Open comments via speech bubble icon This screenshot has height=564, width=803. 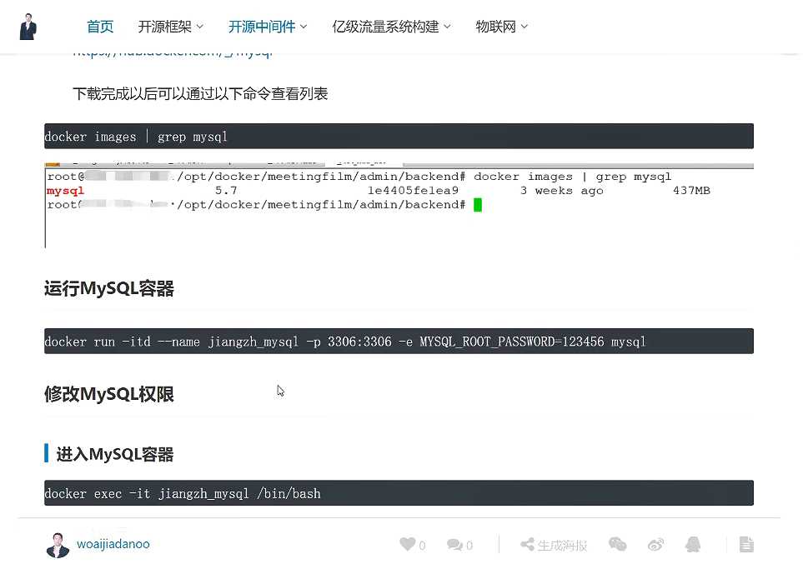tap(454, 545)
